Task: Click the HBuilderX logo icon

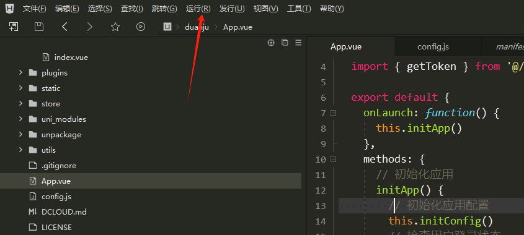Action: pyautogui.click(x=10, y=8)
